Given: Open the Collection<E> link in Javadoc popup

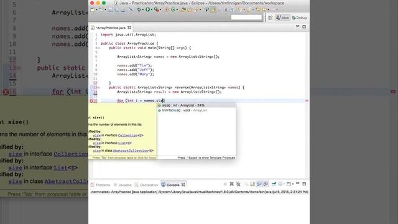Looking at the screenshot, I should click(x=131, y=136).
